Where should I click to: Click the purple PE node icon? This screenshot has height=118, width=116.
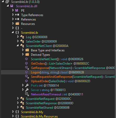point(17,10)
